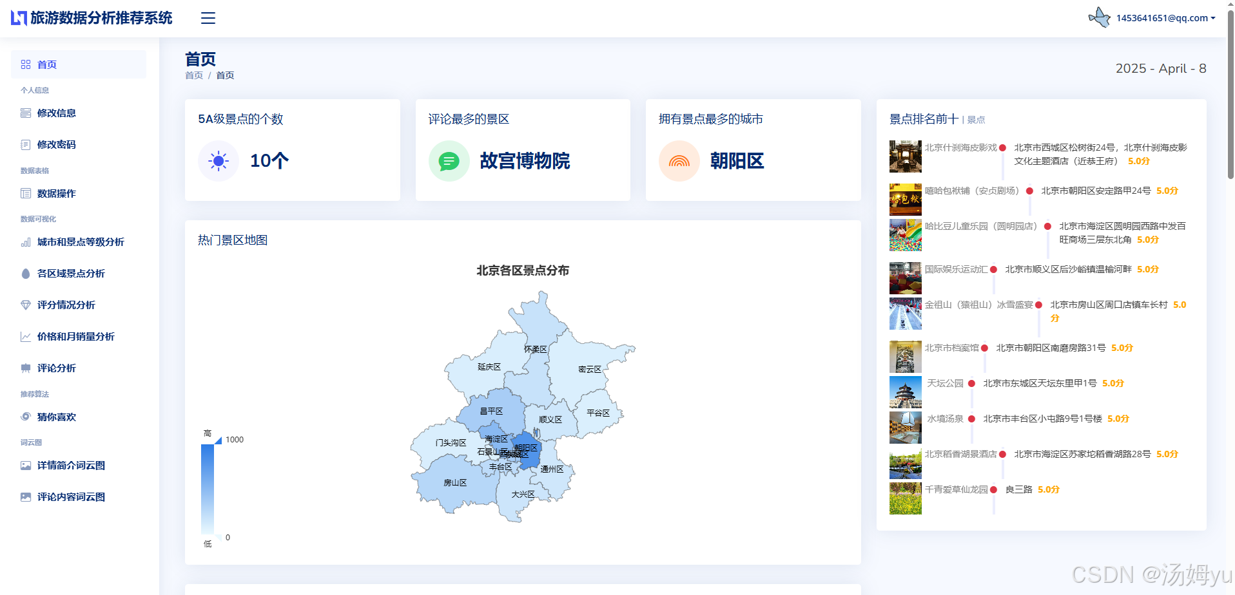Click the 修改信息 sidebar icon
This screenshot has height=595, width=1235.
click(x=26, y=113)
